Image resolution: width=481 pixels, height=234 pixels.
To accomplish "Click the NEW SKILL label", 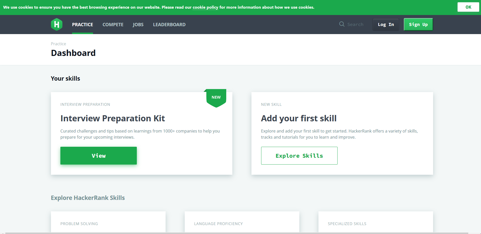I will tap(271, 105).
